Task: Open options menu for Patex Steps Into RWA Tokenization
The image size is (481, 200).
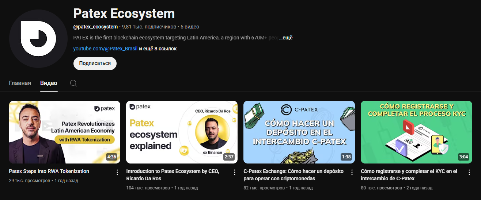Action: (x=117, y=172)
